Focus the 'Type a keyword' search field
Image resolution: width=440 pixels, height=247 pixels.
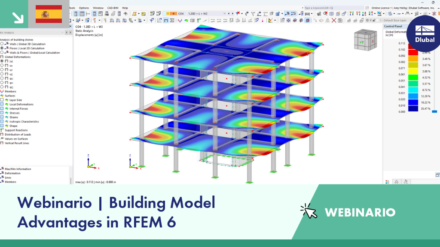click(x=334, y=8)
